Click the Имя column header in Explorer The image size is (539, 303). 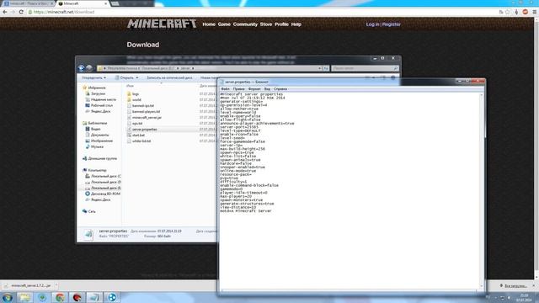coord(130,86)
